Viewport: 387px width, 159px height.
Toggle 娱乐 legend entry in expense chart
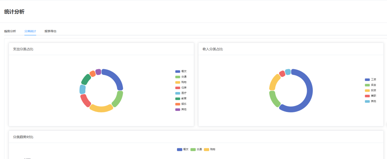pyautogui.click(x=181, y=104)
